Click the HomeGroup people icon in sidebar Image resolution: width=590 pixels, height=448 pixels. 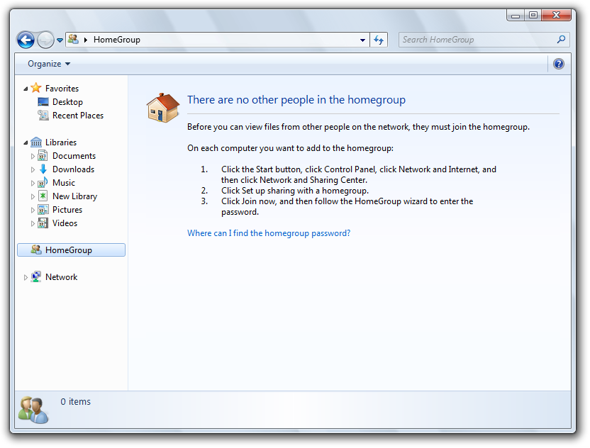click(36, 250)
